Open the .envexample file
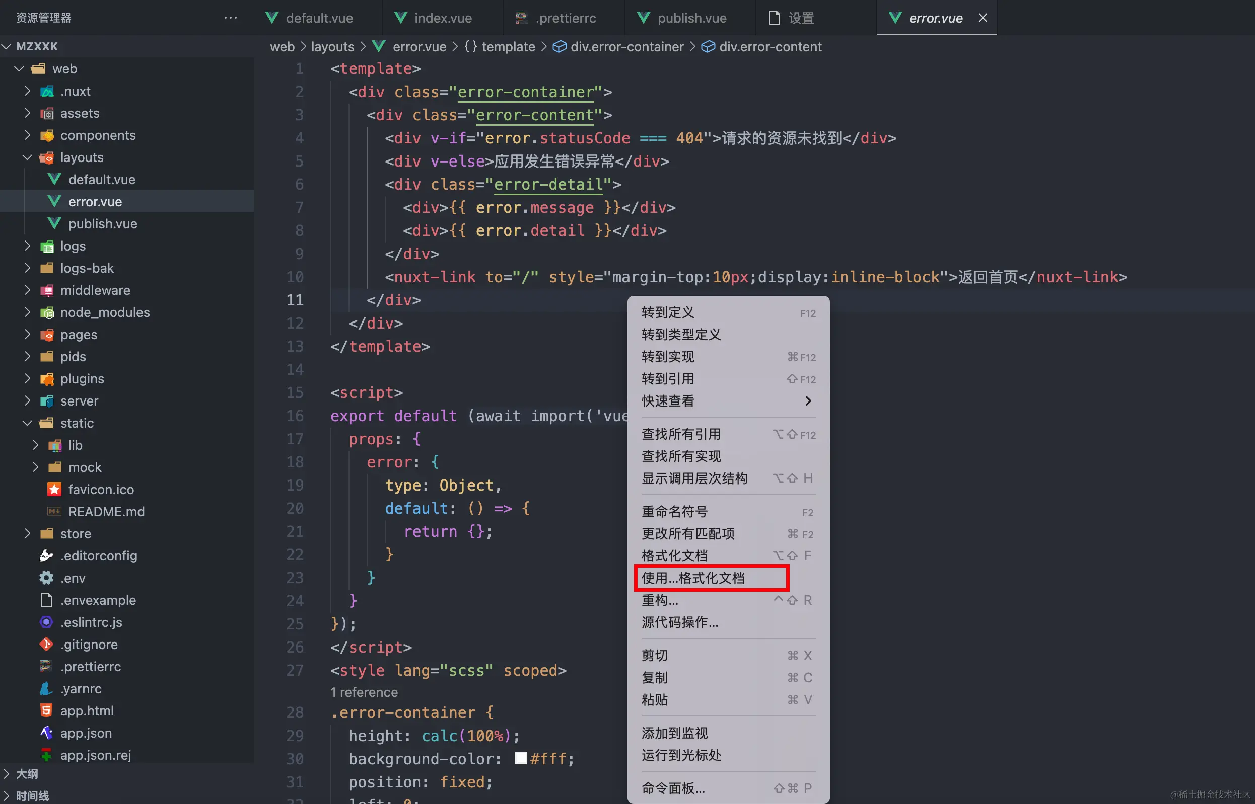The image size is (1255, 804). [127, 600]
